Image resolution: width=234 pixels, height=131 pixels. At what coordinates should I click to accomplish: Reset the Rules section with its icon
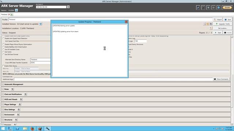coord(12,89)
